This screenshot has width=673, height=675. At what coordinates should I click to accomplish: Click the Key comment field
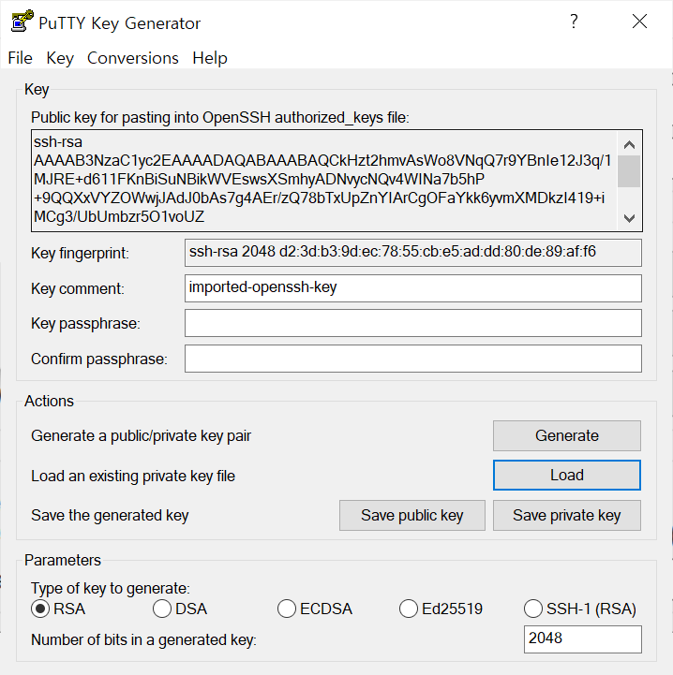tap(413, 288)
